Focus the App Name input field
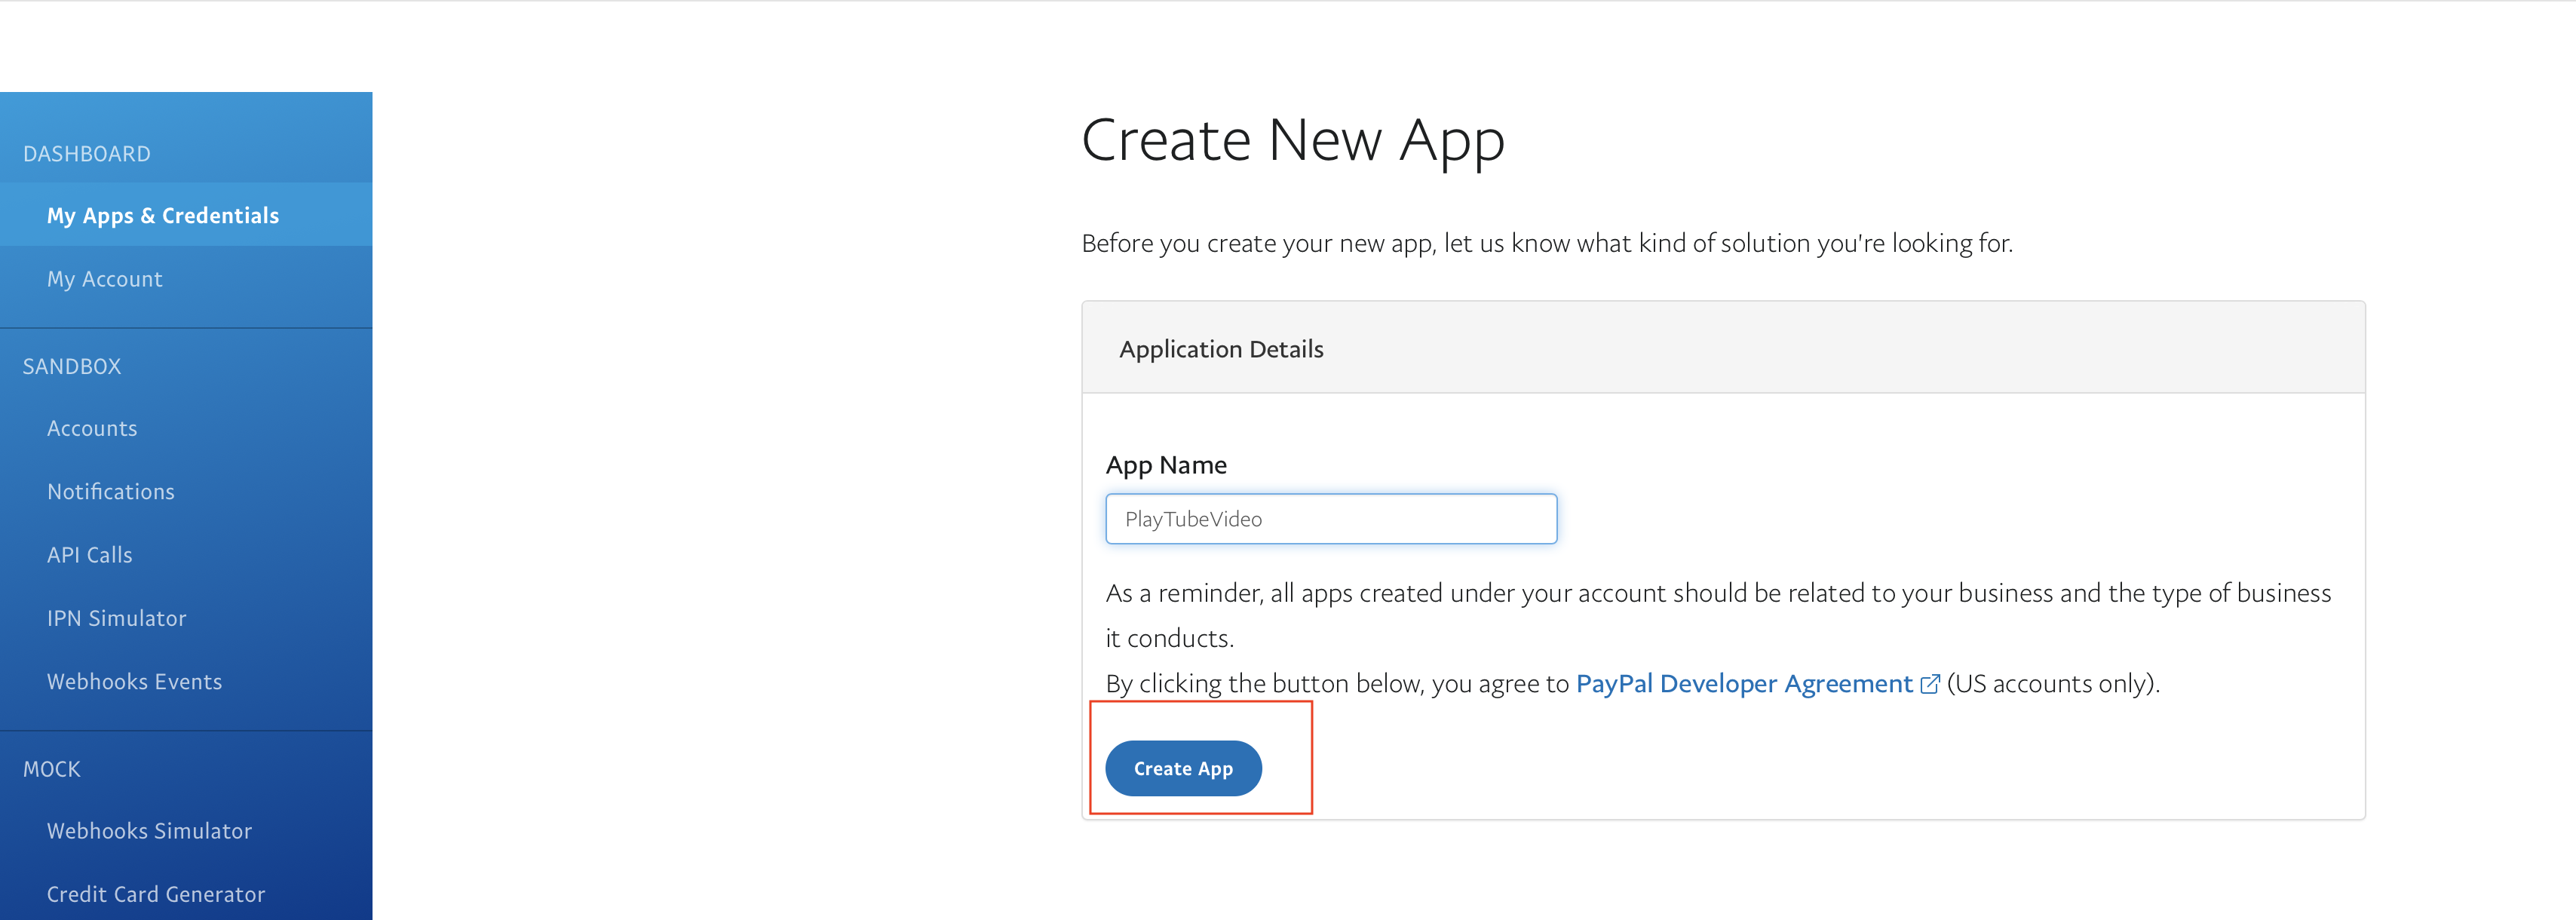Viewport: 2576px width, 920px height. coord(1331,519)
